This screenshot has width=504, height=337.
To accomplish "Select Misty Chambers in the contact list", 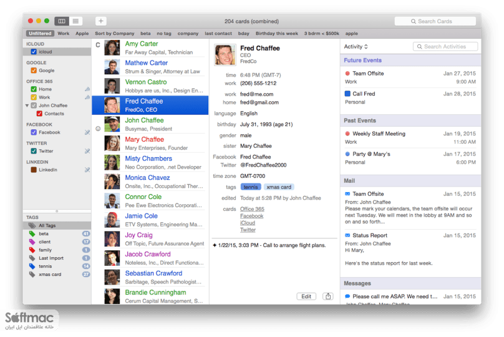I will (150, 162).
